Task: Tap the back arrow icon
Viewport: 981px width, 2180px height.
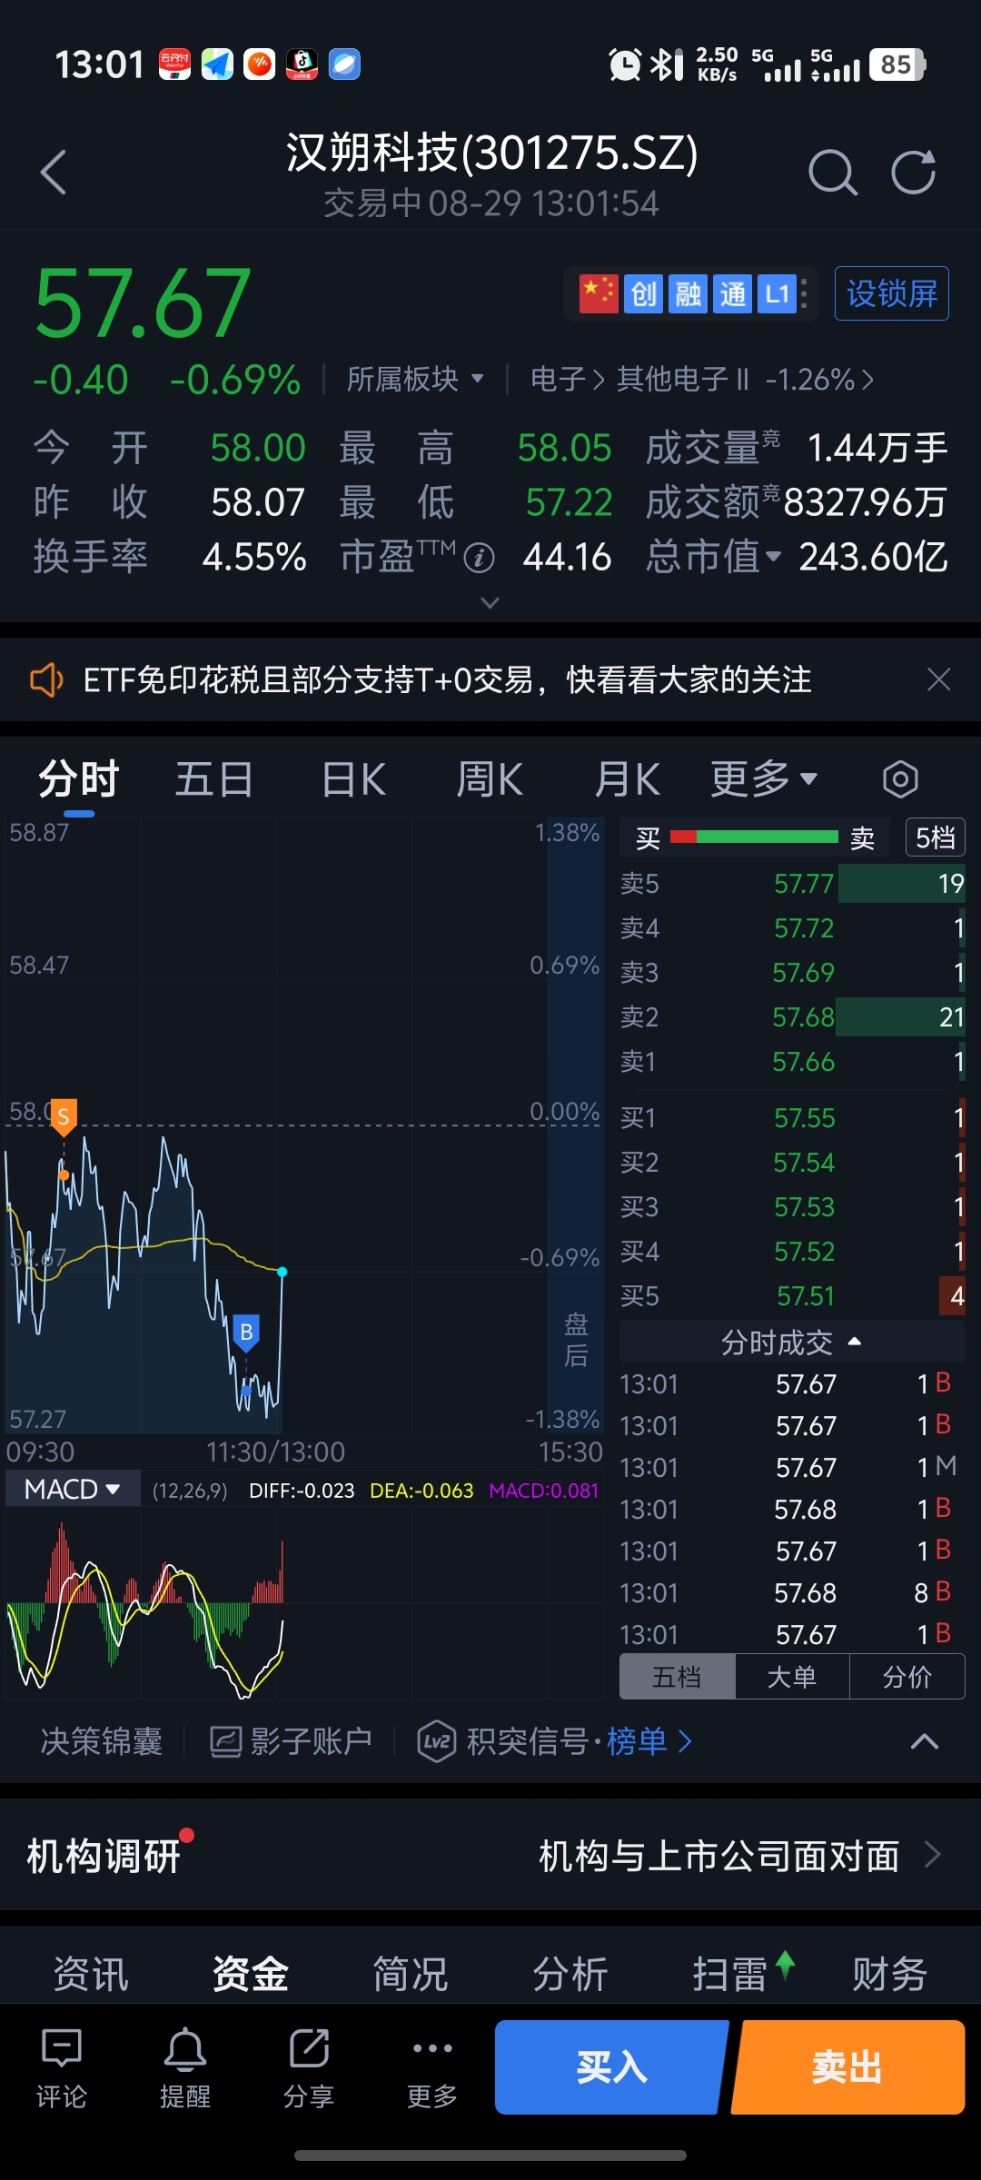Action: (x=54, y=173)
